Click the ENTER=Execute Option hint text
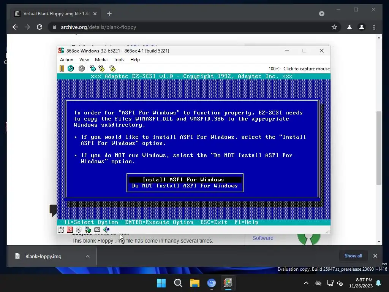Image resolution: width=389 pixels, height=292 pixels. 159,222
